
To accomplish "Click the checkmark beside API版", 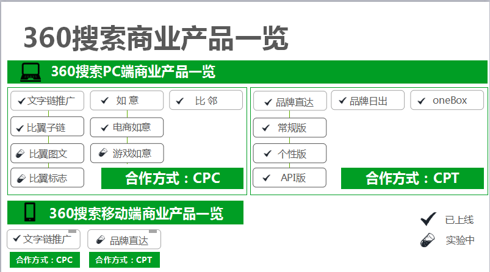I will pyautogui.click(x=267, y=178).
